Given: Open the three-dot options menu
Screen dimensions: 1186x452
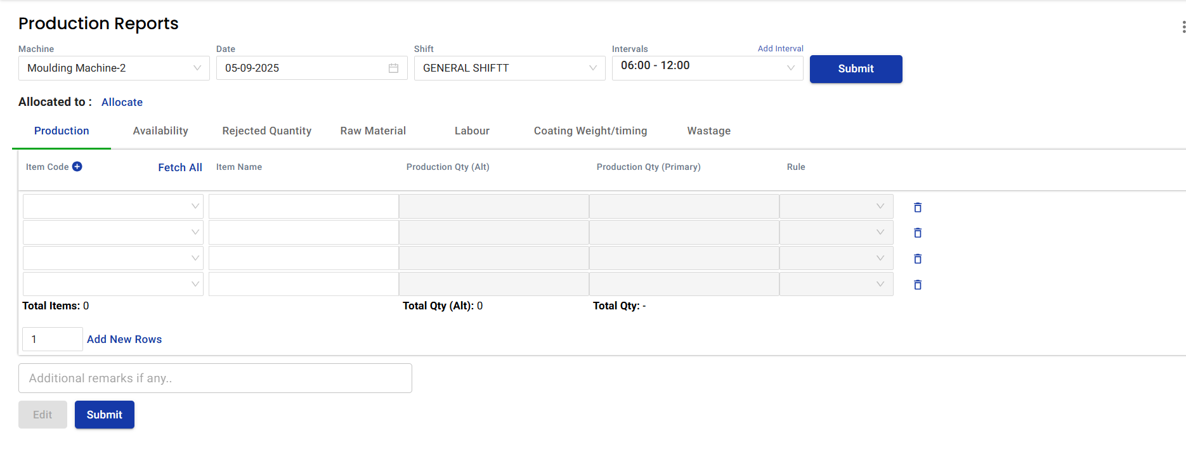Looking at the screenshot, I should [1183, 27].
